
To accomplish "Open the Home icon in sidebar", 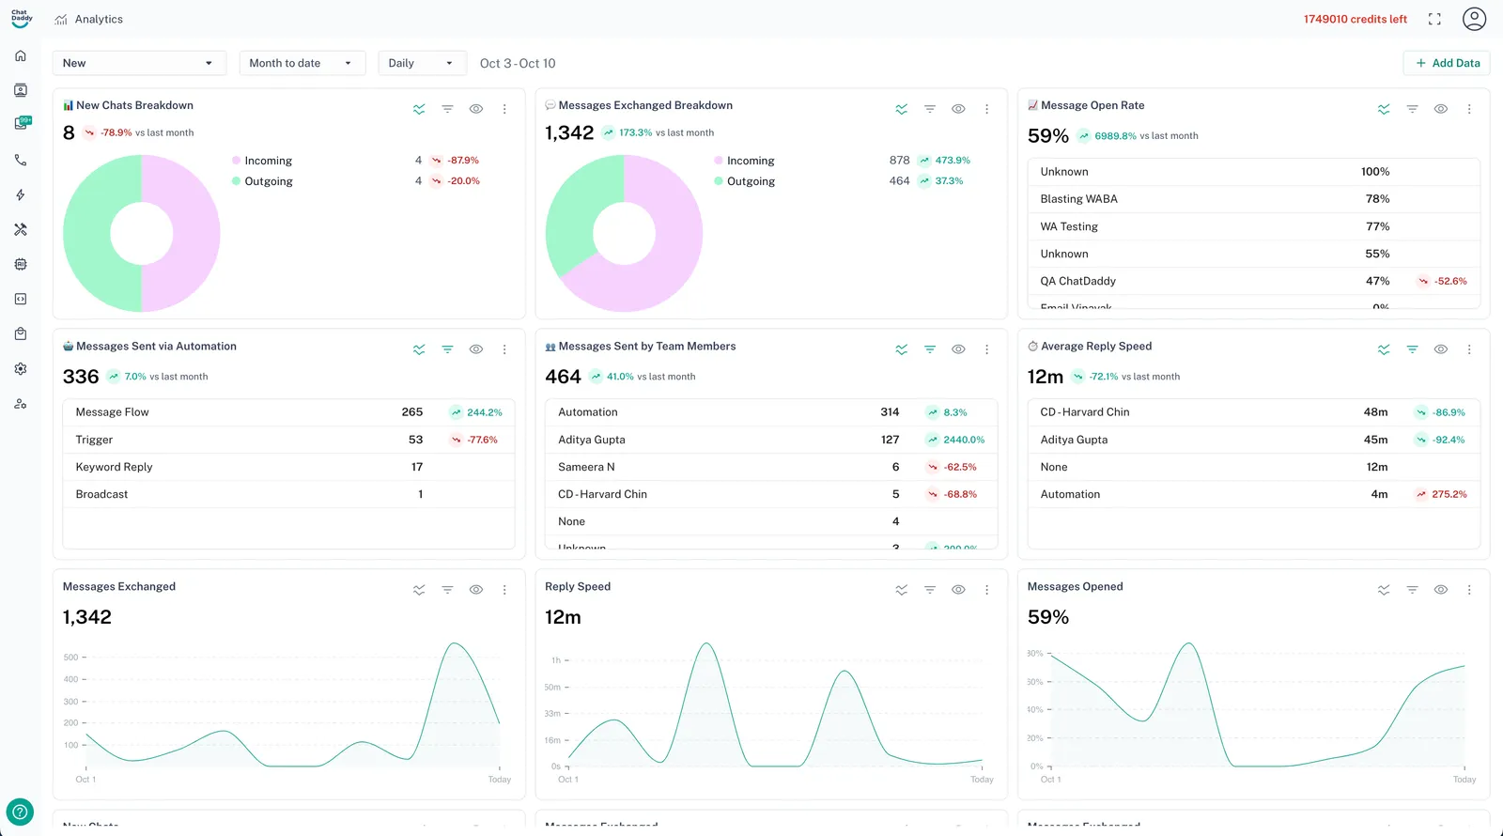I will point(21,55).
